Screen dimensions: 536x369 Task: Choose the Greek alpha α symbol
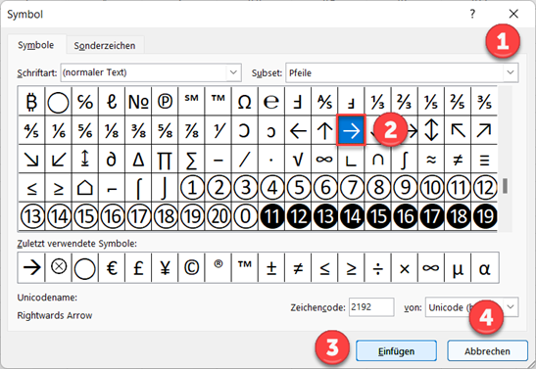[x=484, y=268]
